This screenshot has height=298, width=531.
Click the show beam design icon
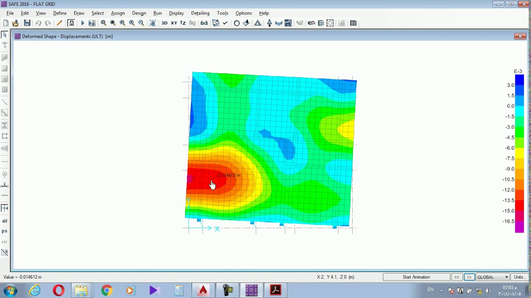pos(321,23)
